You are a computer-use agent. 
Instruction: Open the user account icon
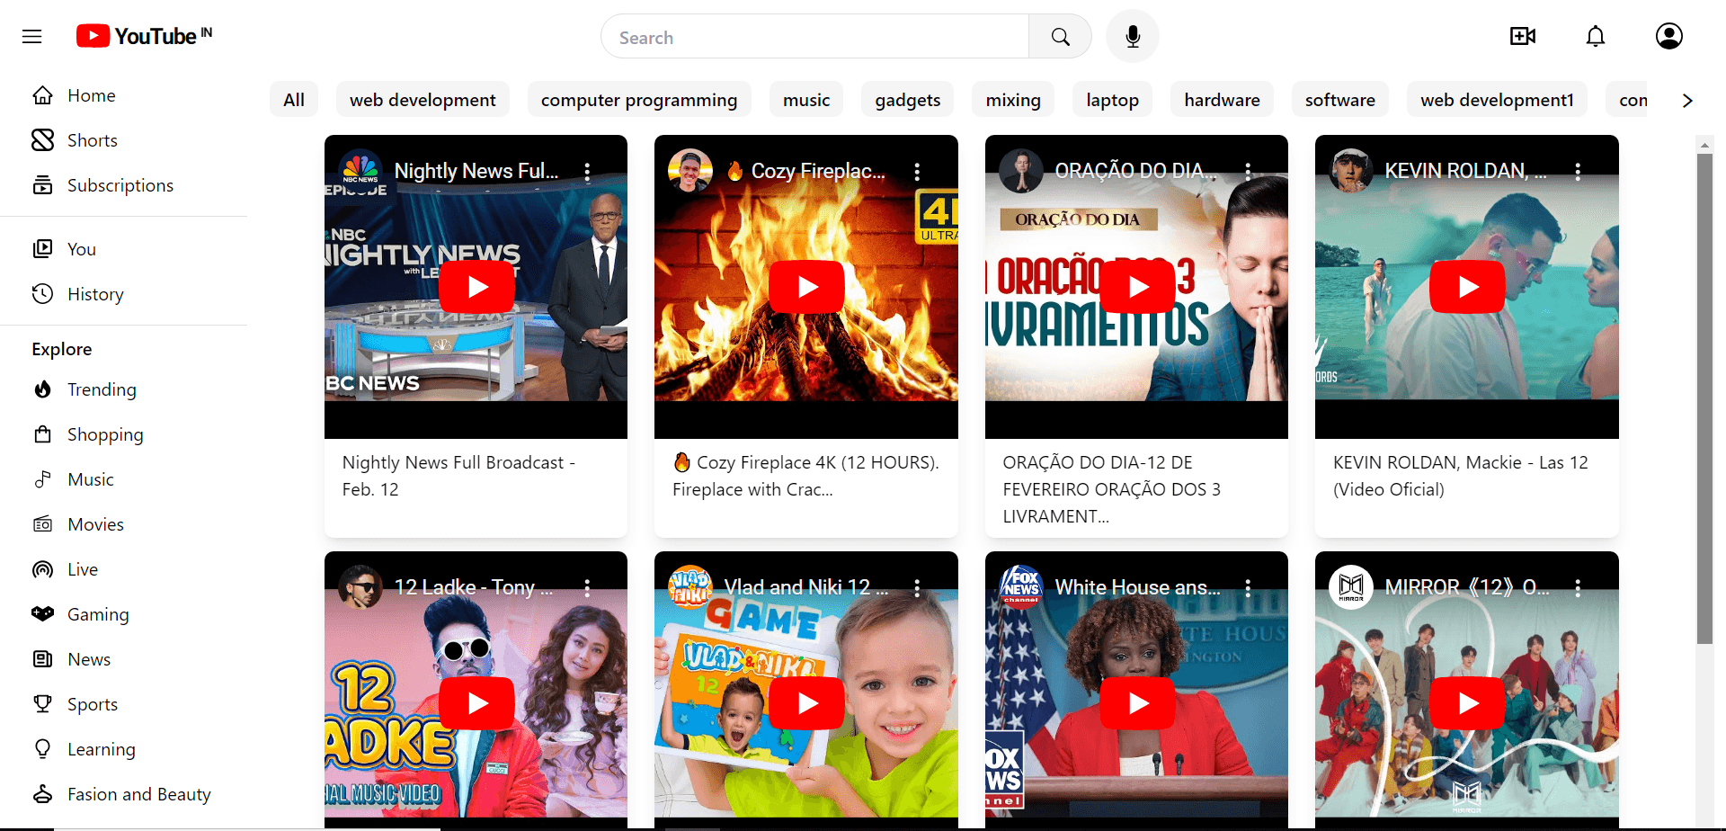(1668, 36)
